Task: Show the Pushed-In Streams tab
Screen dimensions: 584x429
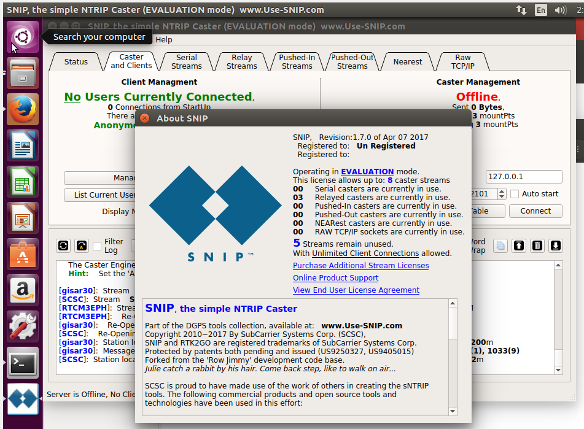Action: point(297,62)
